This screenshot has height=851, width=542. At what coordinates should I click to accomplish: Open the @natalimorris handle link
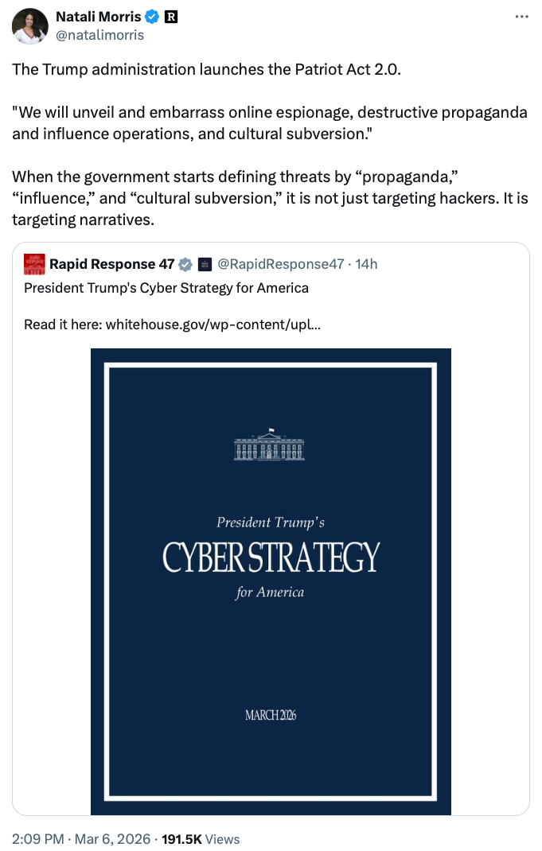[x=99, y=34]
